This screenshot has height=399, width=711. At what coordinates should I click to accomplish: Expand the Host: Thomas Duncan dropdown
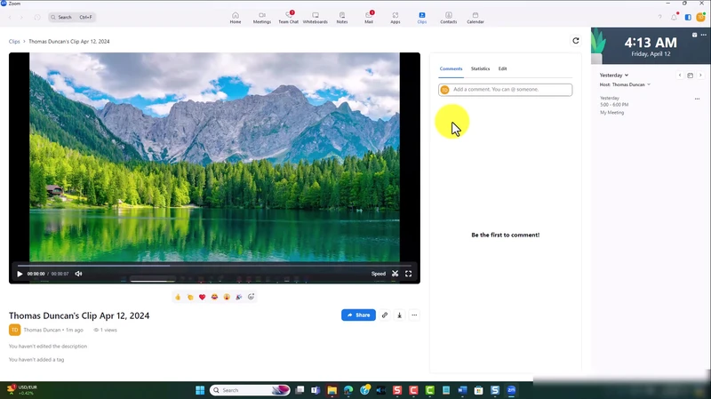click(625, 84)
